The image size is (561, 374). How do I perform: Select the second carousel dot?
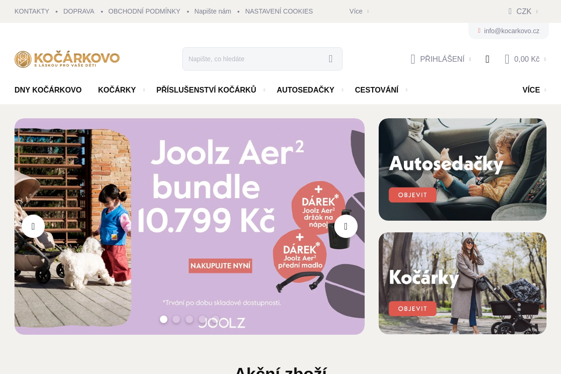pos(176,319)
